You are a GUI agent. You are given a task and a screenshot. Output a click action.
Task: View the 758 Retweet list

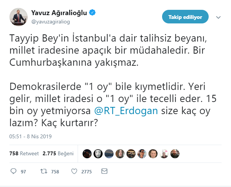pyautogui.click(x=24, y=153)
